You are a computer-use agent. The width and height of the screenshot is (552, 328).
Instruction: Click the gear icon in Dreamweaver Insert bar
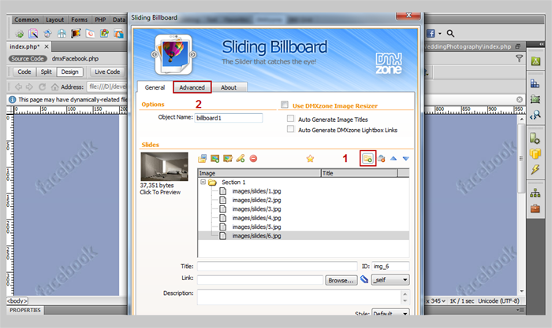[x=20, y=34]
